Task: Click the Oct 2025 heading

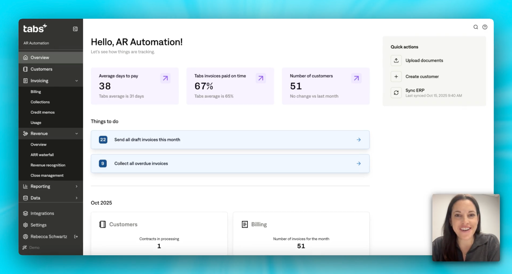Action: [x=101, y=203]
